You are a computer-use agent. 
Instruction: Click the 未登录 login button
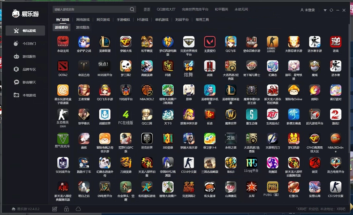tap(308, 10)
